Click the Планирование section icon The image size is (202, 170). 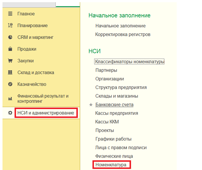(x=10, y=26)
